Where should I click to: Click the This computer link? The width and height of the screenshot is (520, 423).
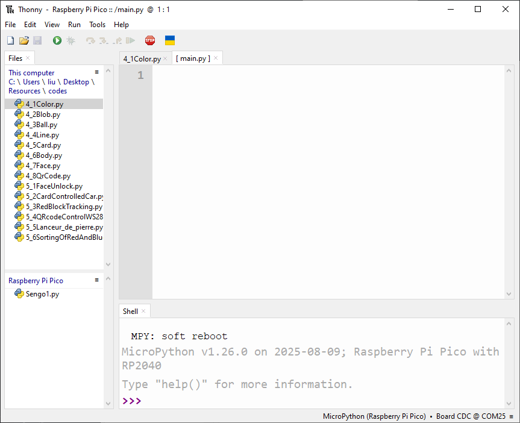pyautogui.click(x=31, y=73)
